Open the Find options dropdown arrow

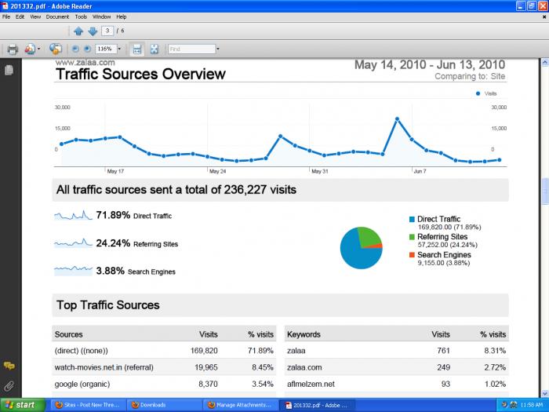point(218,49)
